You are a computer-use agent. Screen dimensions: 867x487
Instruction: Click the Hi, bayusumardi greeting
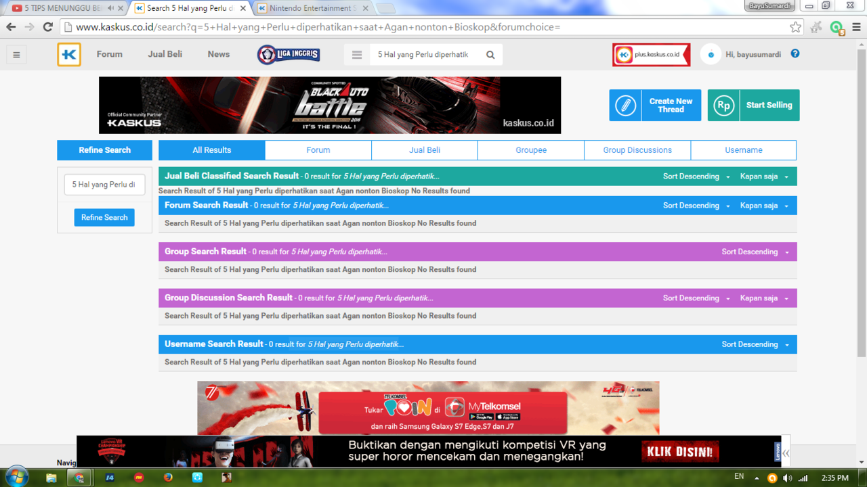[753, 55]
